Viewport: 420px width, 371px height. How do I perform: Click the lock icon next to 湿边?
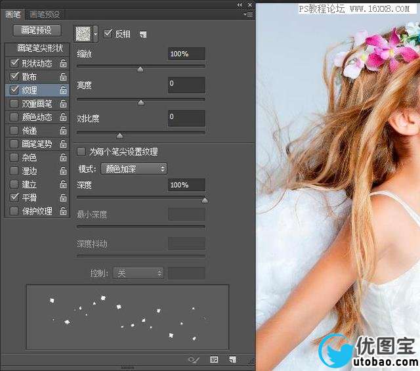pyautogui.click(x=63, y=171)
